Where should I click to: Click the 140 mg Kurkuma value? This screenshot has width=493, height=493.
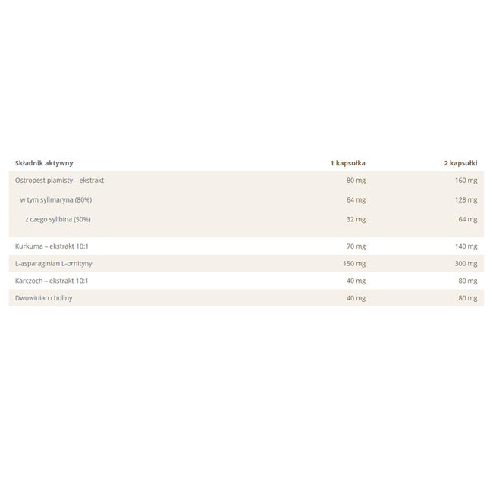coord(466,246)
